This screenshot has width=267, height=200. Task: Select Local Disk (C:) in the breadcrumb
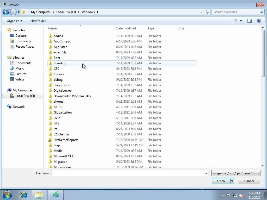click(66, 12)
